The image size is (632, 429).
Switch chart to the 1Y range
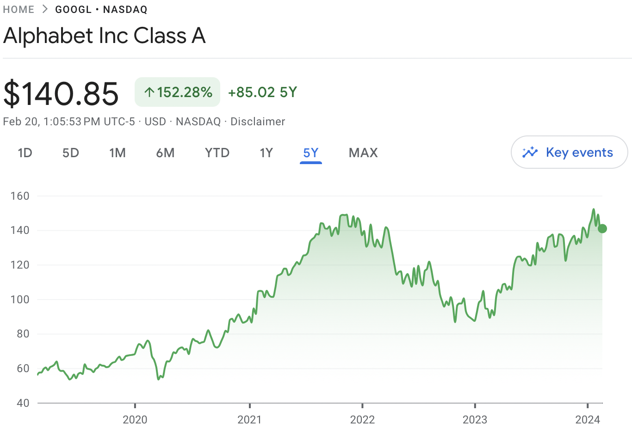coord(266,153)
